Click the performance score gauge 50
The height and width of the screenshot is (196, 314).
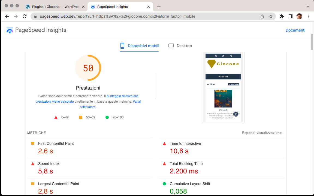click(88, 68)
